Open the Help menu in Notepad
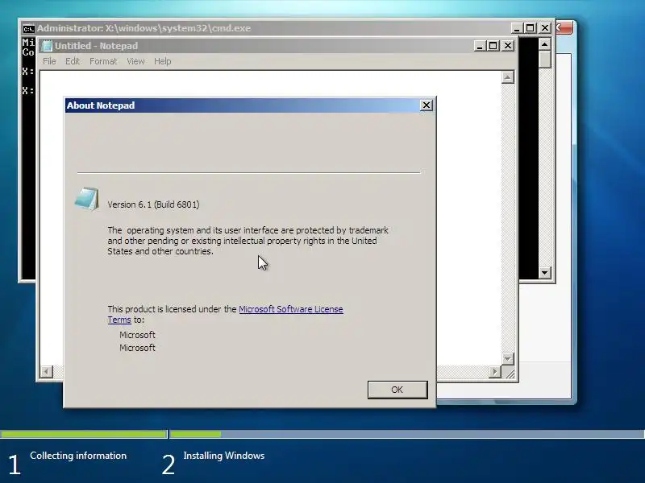The height and width of the screenshot is (483, 645). coord(163,61)
